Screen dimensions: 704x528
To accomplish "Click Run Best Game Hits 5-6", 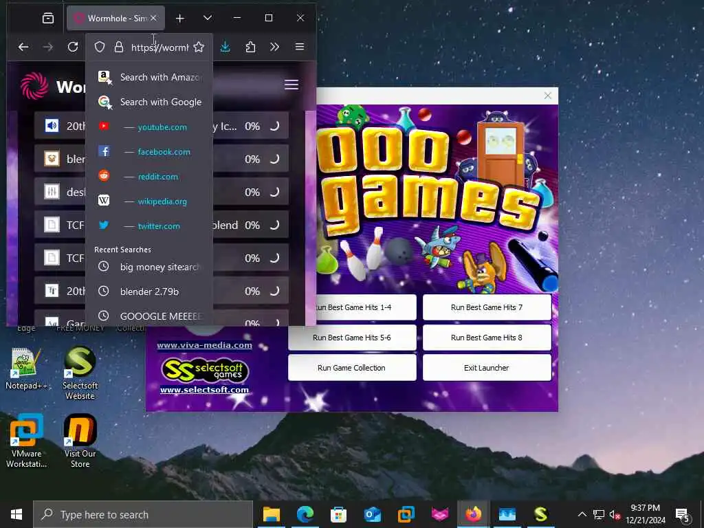I will [352, 337].
